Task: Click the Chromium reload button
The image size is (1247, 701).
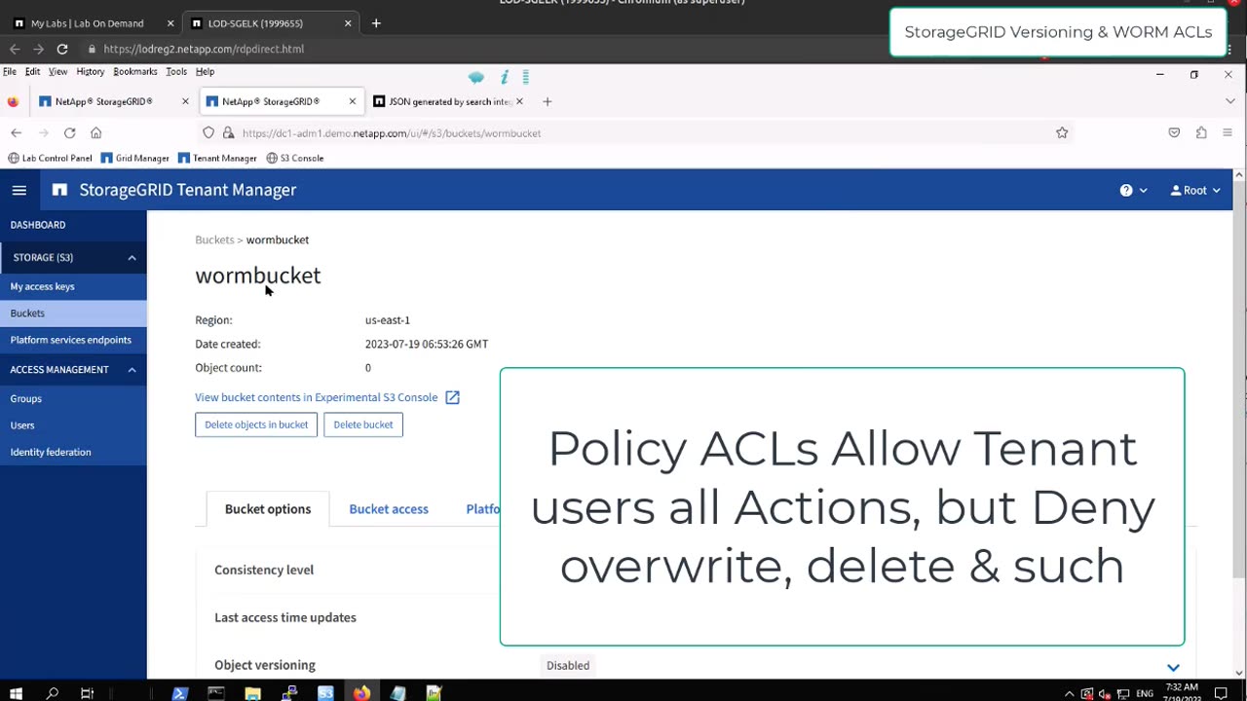Action: point(61,49)
